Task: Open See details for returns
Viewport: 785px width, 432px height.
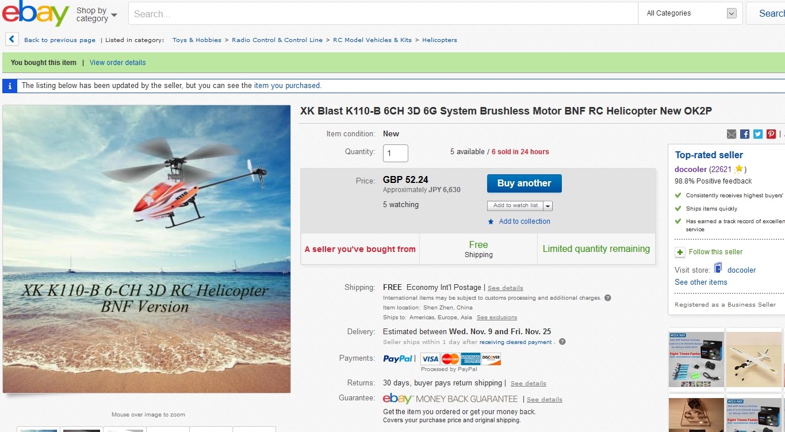Action: [529, 384]
